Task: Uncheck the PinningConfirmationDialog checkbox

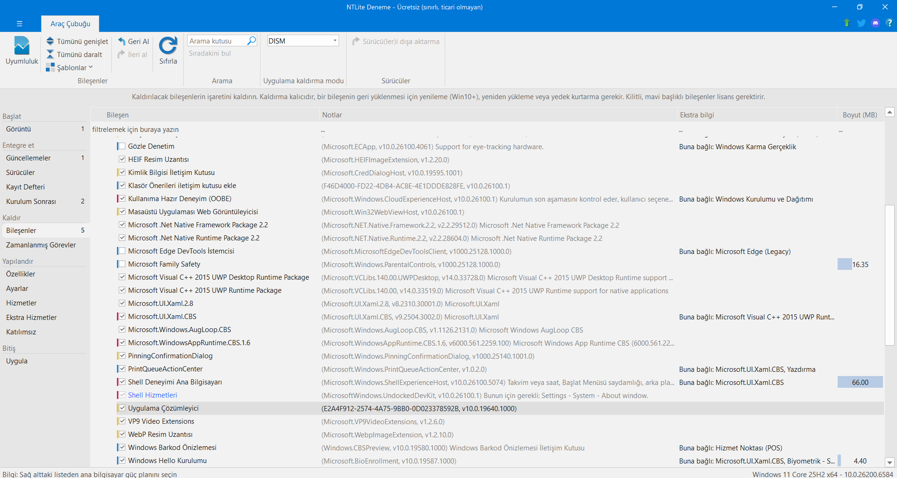Action: coord(122,356)
